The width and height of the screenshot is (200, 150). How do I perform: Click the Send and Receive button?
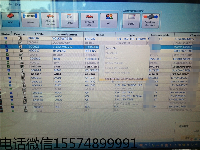150,21
